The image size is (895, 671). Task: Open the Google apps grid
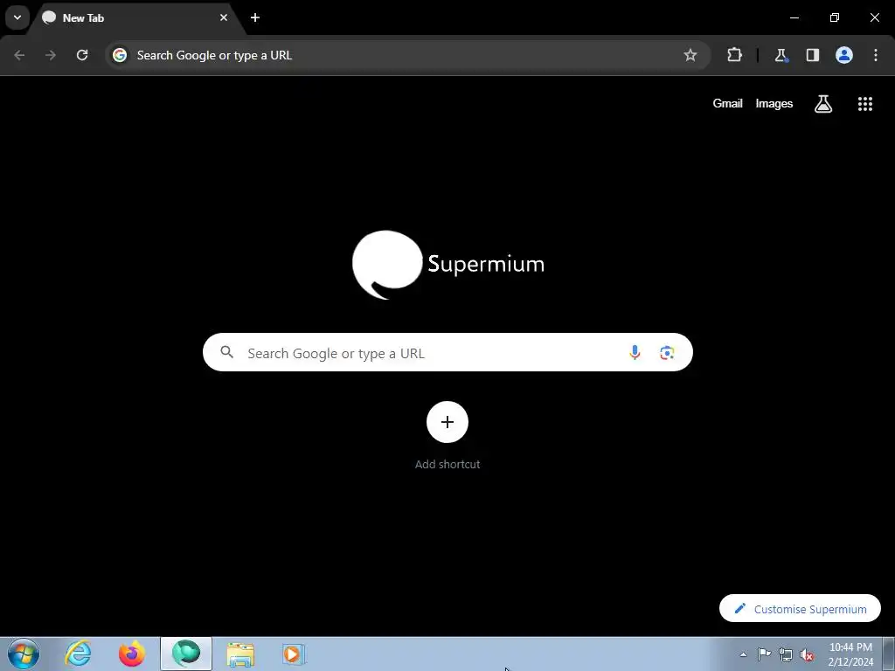865,104
